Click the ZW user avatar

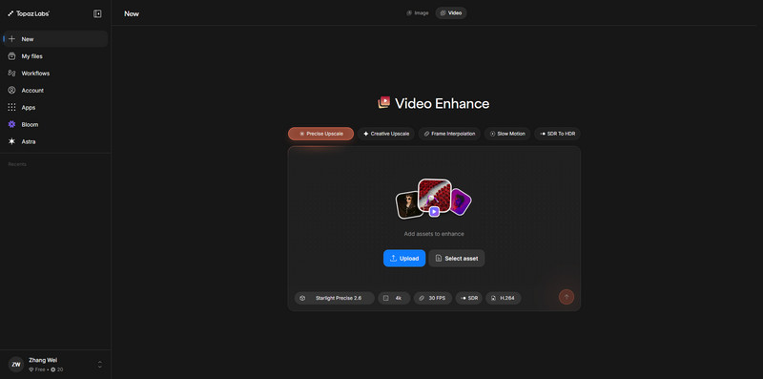click(16, 365)
